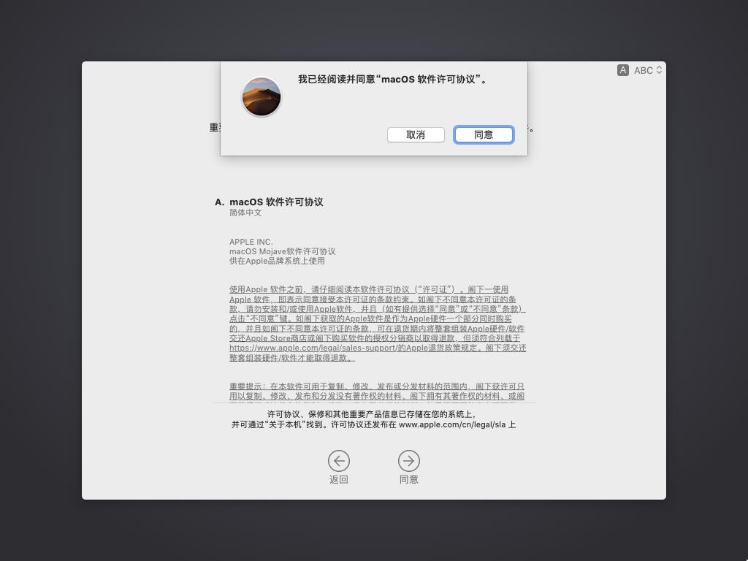The height and width of the screenshot is (561, 748).
Task: Click the 重要提示 paragraph in the license
Action: coord(377,392)
